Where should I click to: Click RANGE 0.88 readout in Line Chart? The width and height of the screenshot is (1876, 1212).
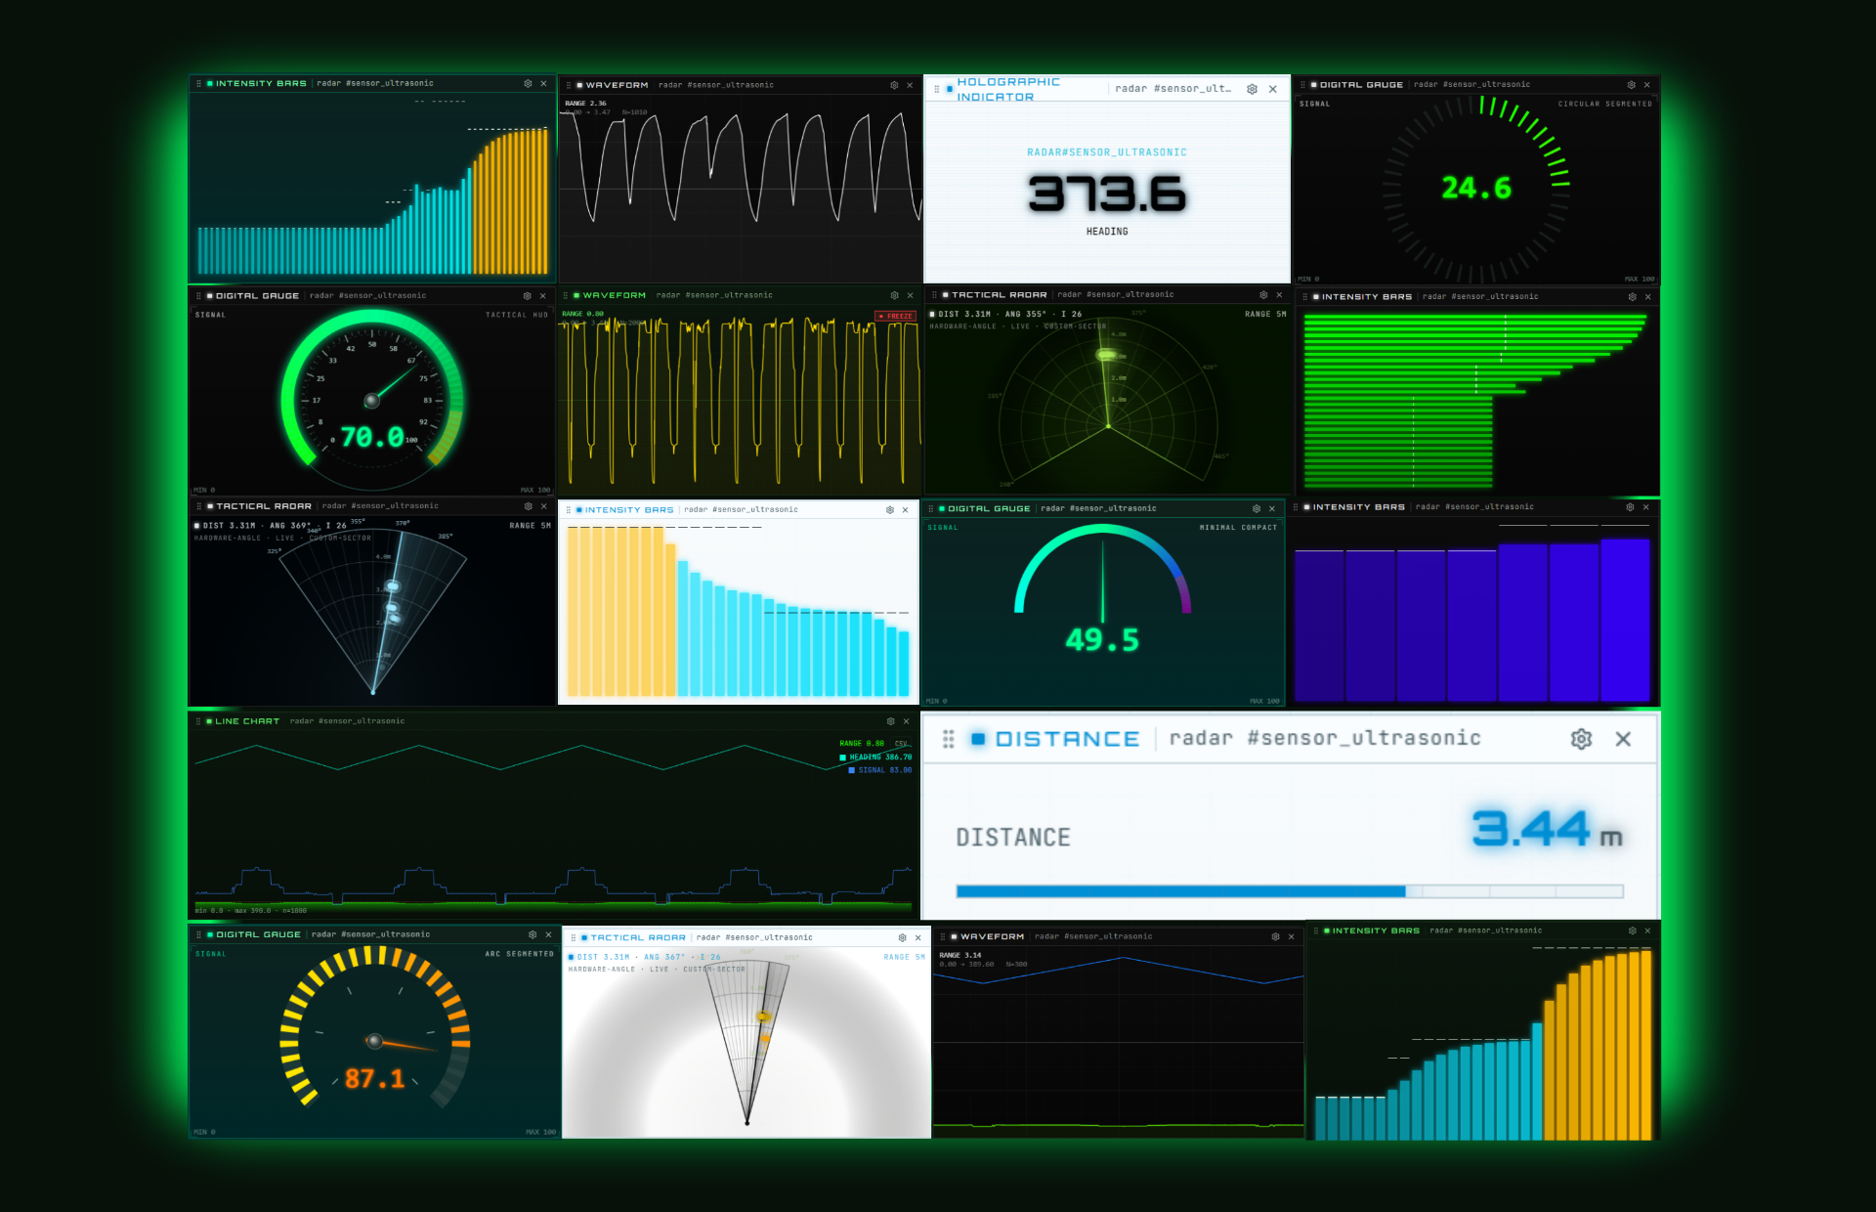click(x=862, y=744)
